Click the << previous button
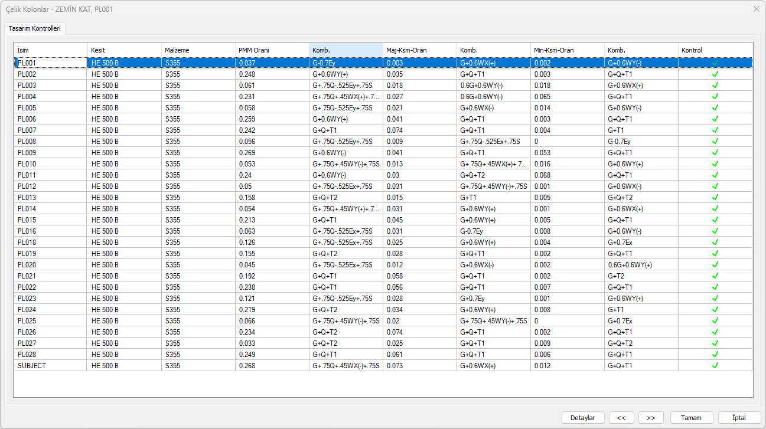Screen dimensions: 766x429 (x=621, y=417)
